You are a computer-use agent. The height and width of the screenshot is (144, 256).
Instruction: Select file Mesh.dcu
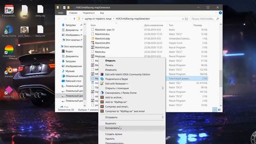(98, 52)
